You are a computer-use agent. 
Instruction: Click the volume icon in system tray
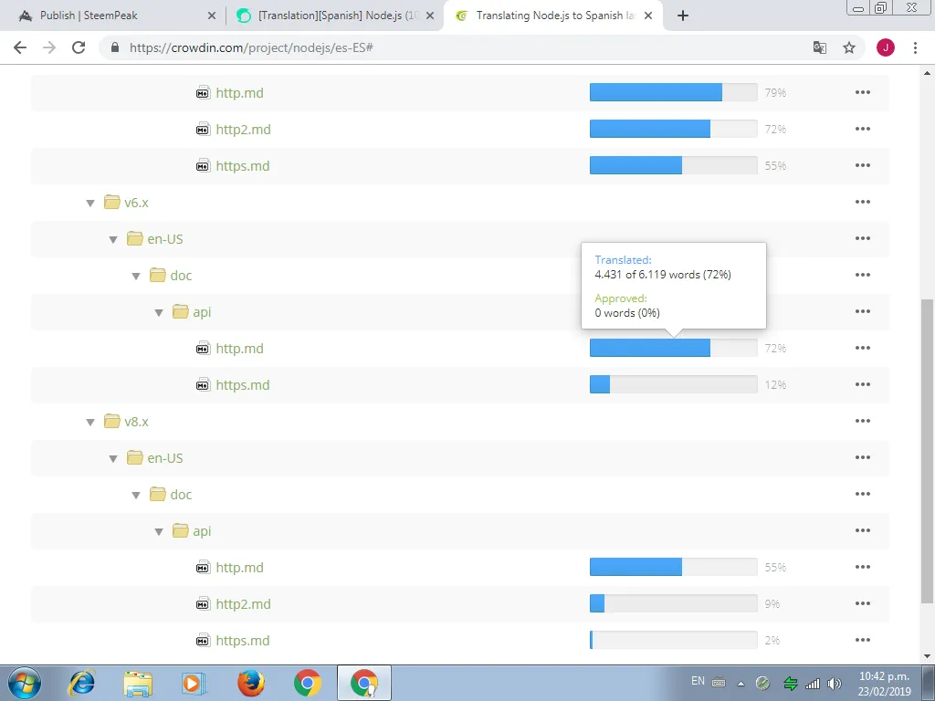pos(835,684)
